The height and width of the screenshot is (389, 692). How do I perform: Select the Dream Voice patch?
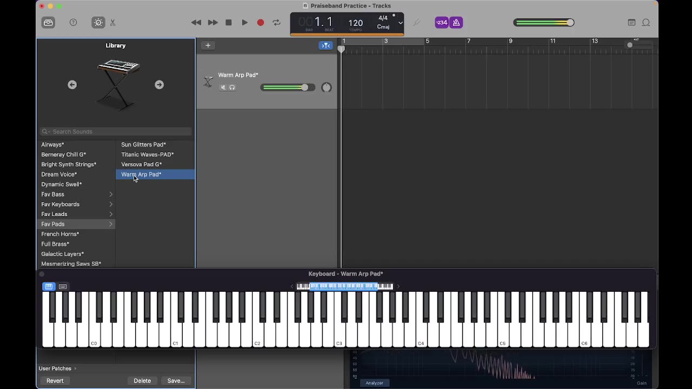click(59, 175)
